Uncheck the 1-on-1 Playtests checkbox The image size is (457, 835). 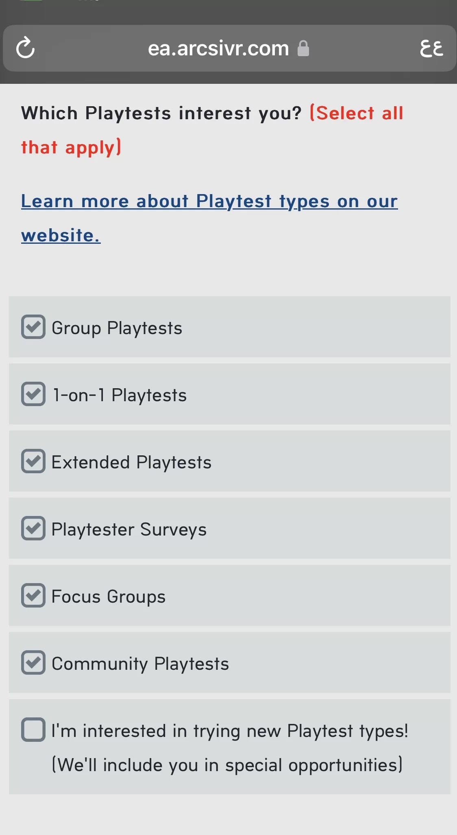pos(33,394)
